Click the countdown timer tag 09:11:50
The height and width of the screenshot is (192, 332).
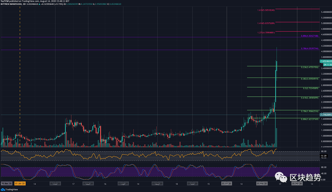[x=327, y=65]
